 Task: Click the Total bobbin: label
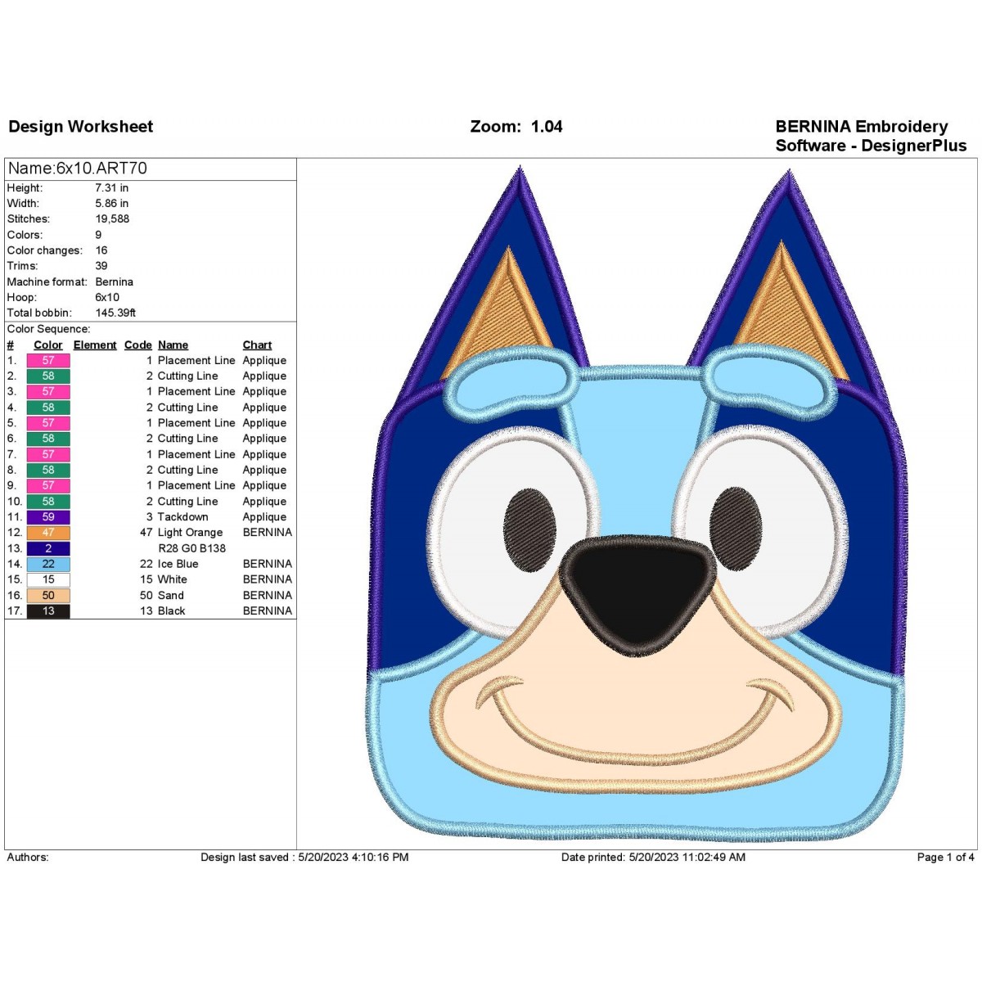[x=39, y=313]
